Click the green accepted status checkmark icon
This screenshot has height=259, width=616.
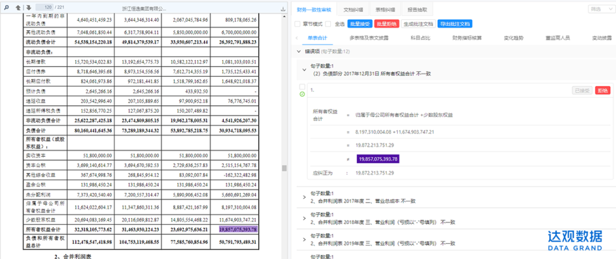[x=302, y=94]
